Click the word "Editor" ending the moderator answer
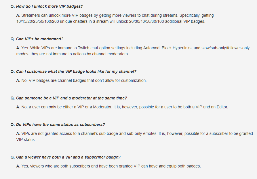This screenshot has width=257, height=179. coord(221,107)
